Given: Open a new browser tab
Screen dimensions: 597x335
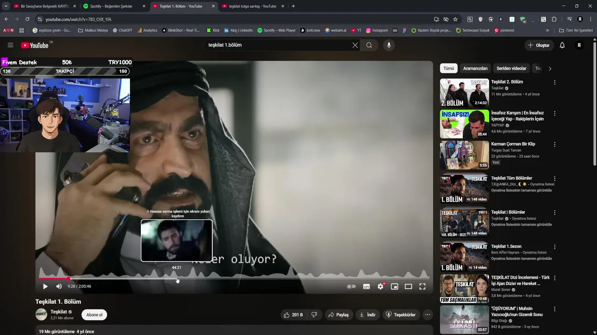Looking at the screenshot, I should [293, 6].
